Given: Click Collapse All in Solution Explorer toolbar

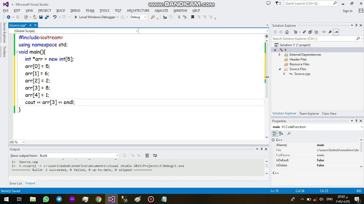Looking at the screenshot, I should [310, 32].
